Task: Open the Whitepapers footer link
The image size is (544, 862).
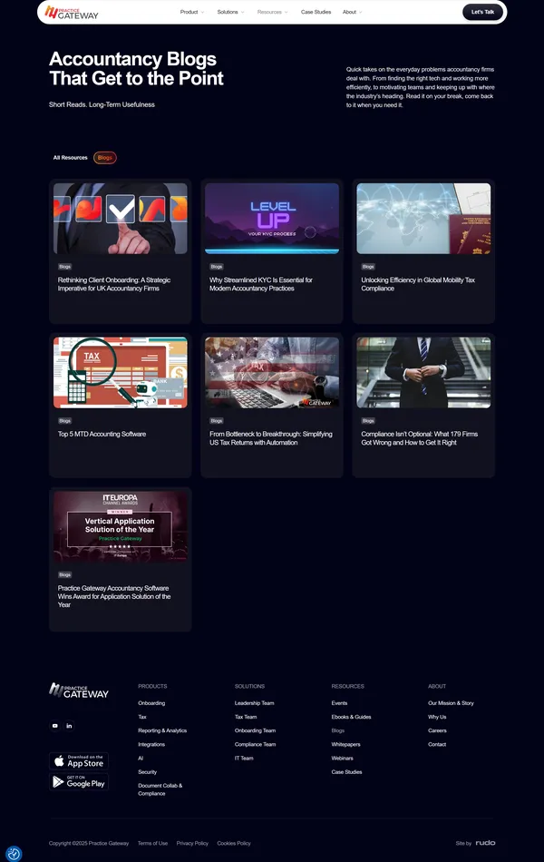Action: click(x=345, y=744)
